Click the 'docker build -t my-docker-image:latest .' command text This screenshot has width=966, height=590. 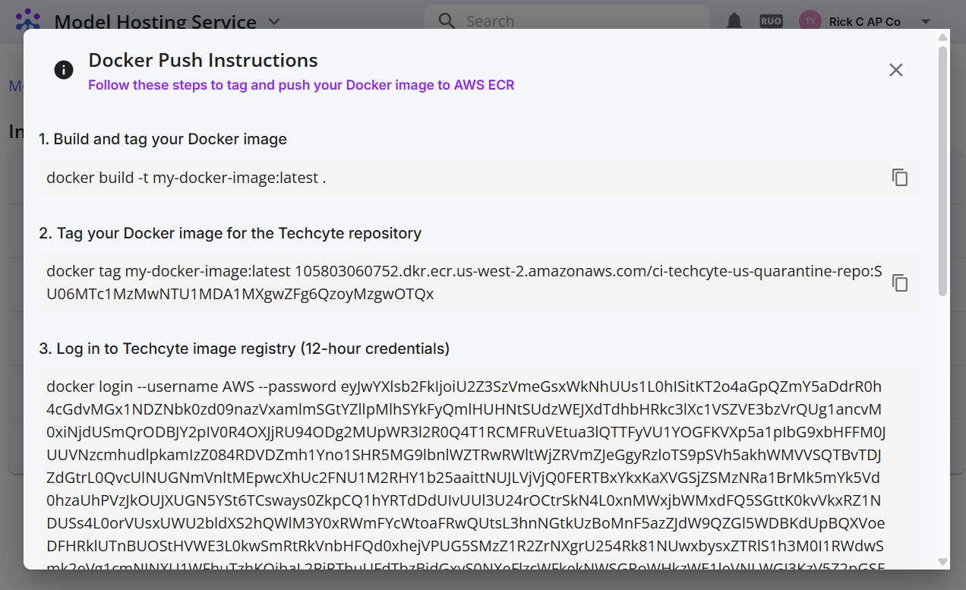coord(186,178)
